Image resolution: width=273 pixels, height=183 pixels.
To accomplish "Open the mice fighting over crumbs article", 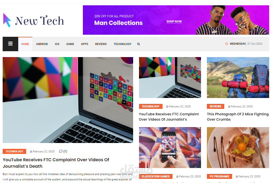I will (x=238, y=117).
